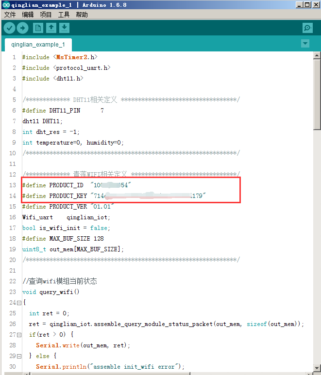Click the 青莲WIFI相关定义 comment line
321x375 pixels.
tap(131, 174)
